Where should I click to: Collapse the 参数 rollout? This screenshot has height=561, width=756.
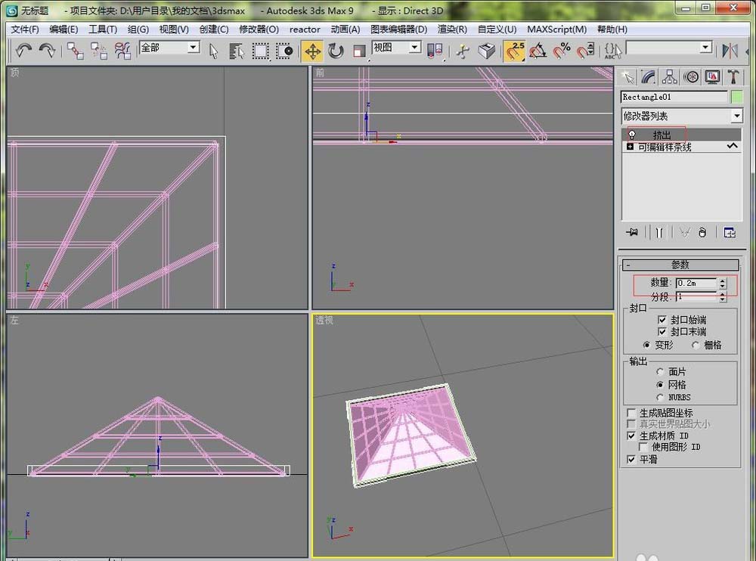679,265
